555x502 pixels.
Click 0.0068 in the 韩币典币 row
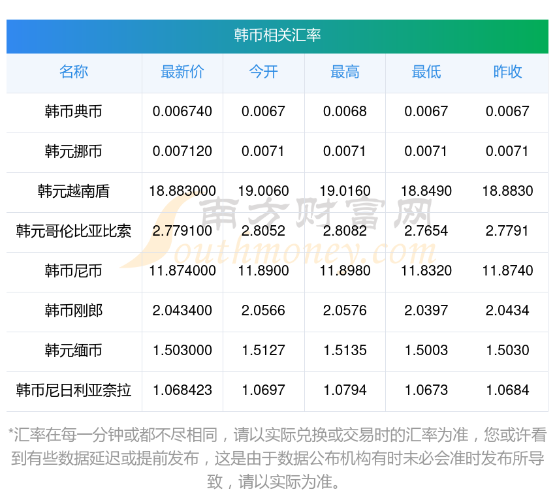[345, 112]
